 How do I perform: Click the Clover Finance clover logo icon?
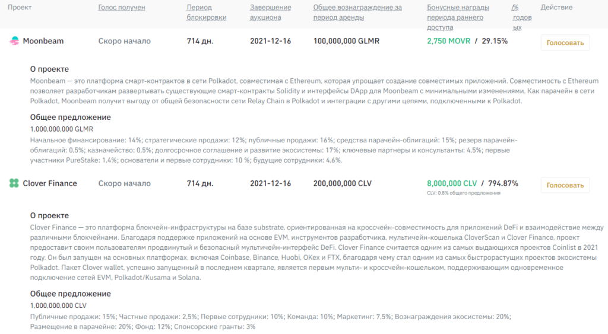click(x=14, y=184)
